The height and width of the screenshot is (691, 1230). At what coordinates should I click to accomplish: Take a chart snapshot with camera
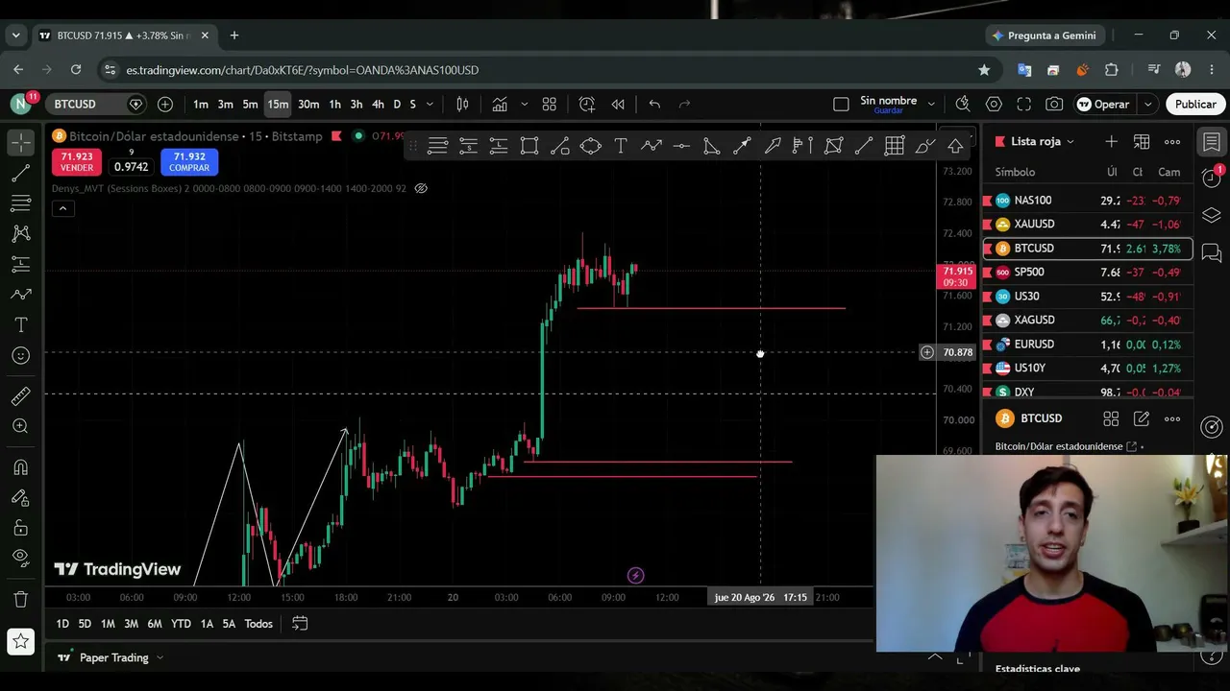pyautogui.click(x=1055, y=104)
